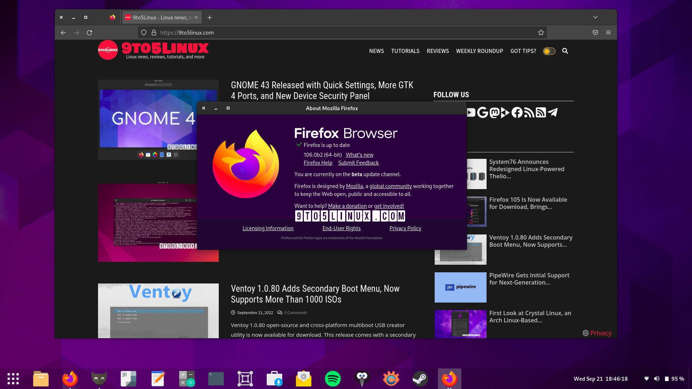
Task: Open GIMP from the dock
Action: pos(99,379)
